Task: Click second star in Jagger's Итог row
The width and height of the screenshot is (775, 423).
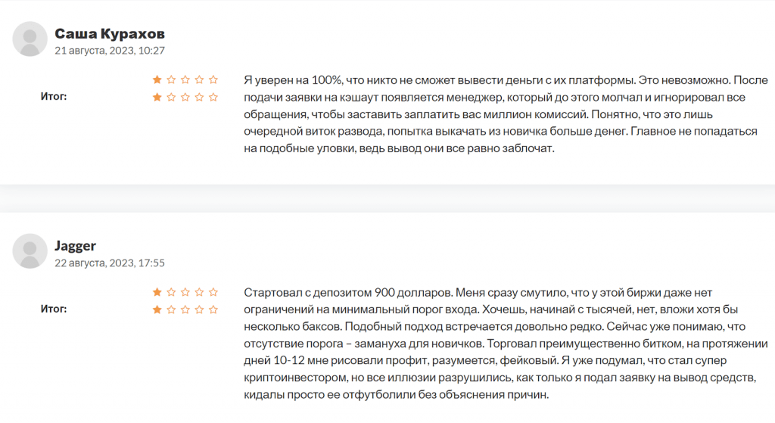Action: point(171,309)
